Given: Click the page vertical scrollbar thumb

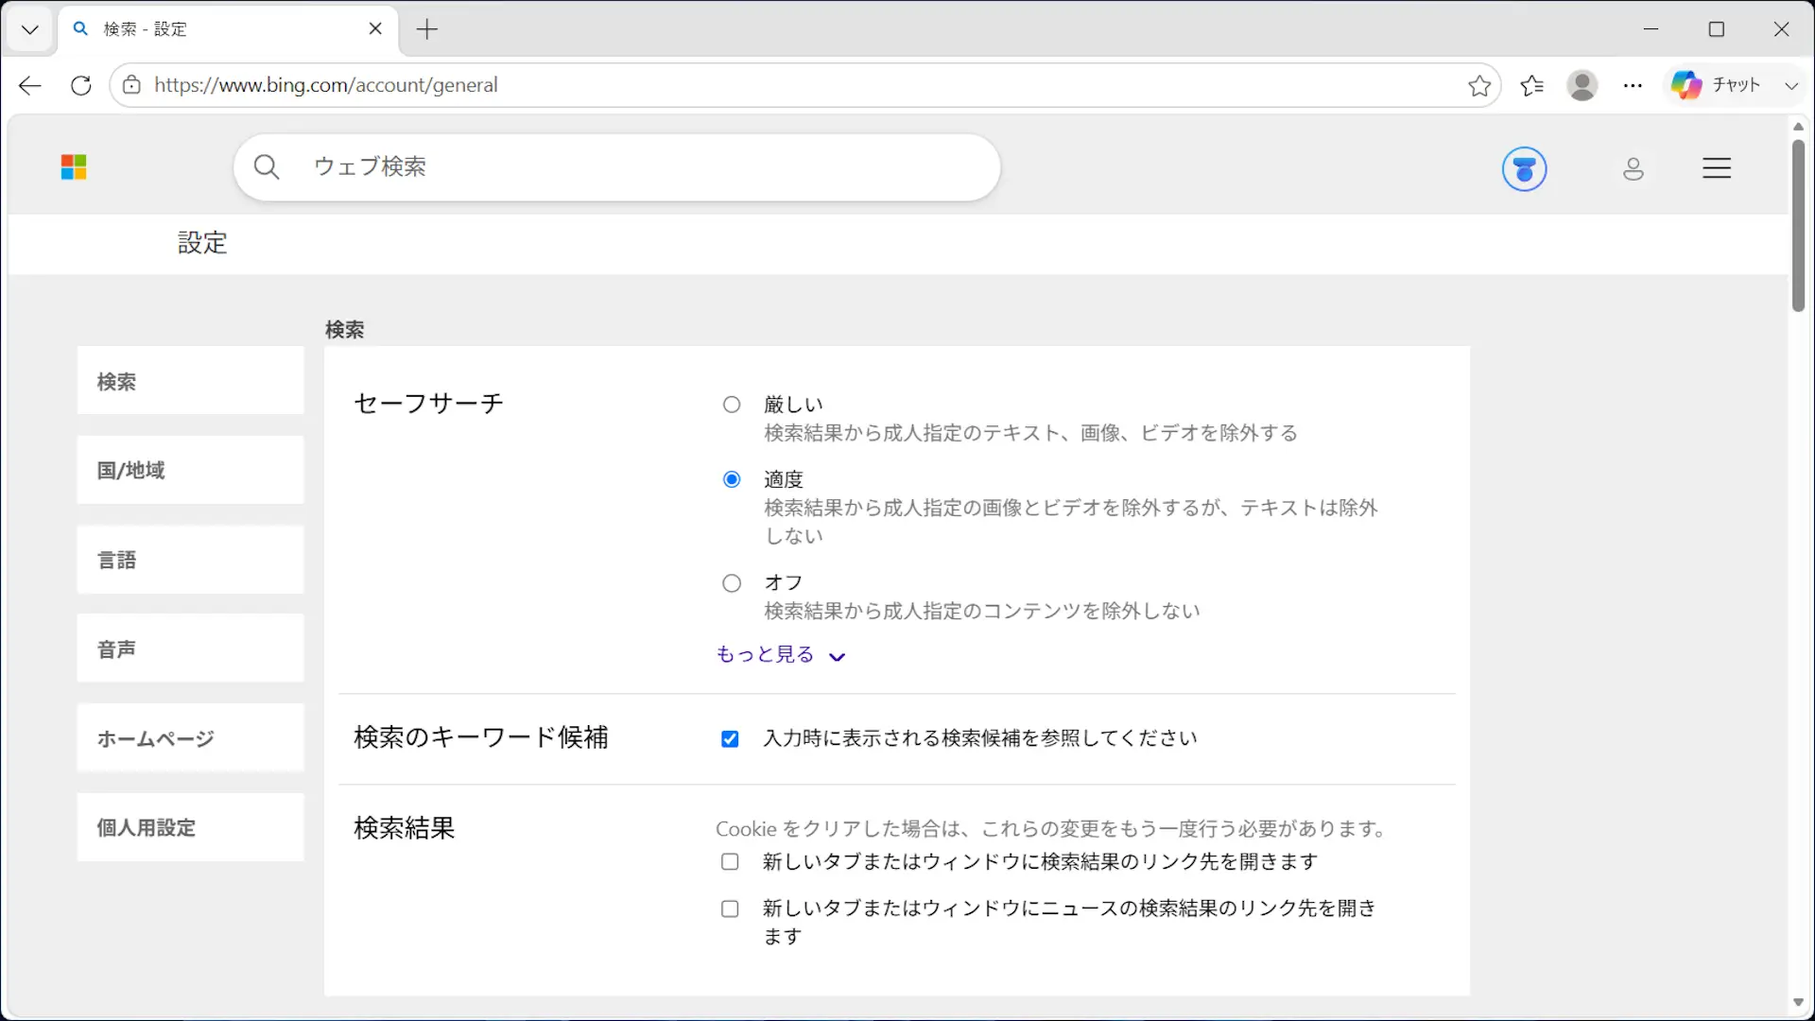Looking at the screenshot, I should point(1798,225).
